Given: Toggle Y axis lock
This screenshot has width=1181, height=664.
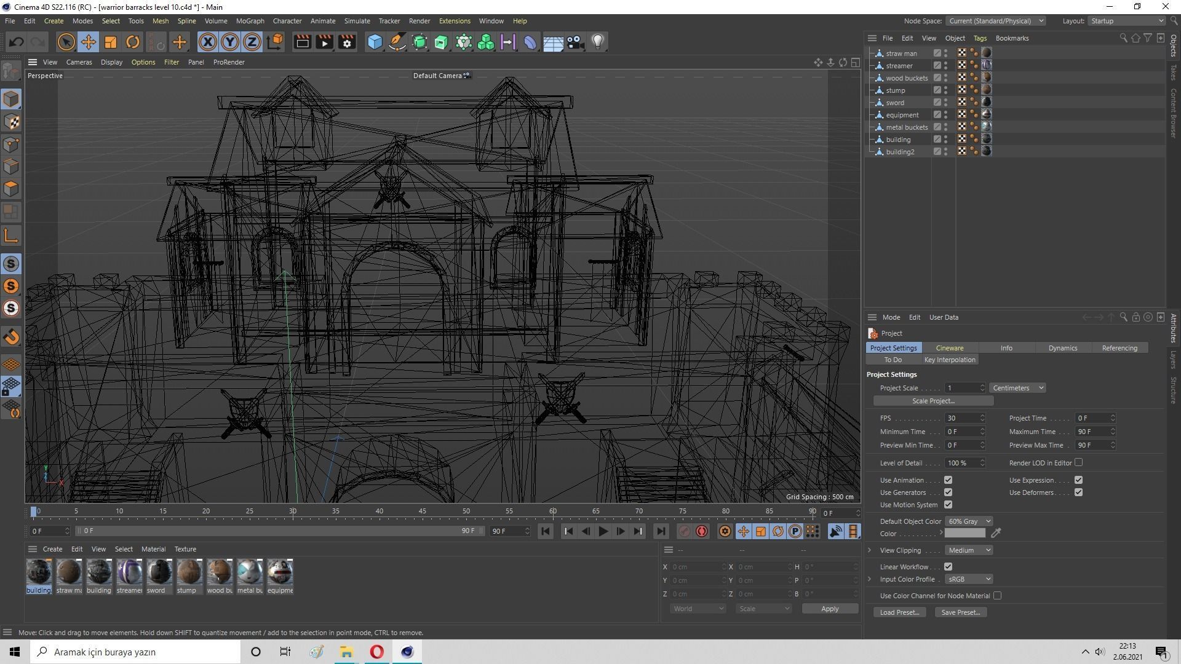Looking at the screenshot, I should 230,42.
